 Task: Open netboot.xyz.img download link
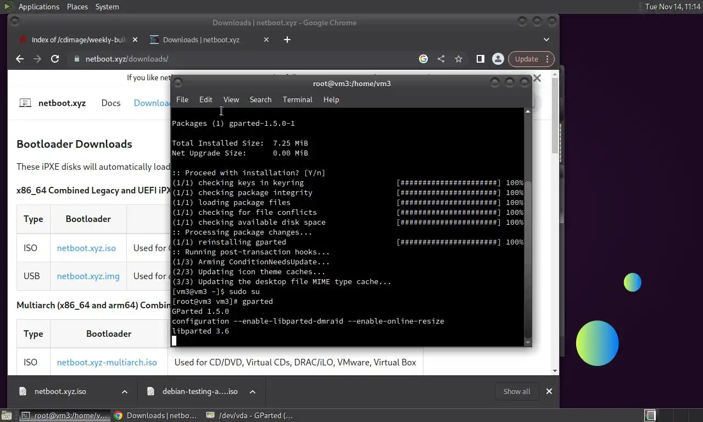[88, 276]
